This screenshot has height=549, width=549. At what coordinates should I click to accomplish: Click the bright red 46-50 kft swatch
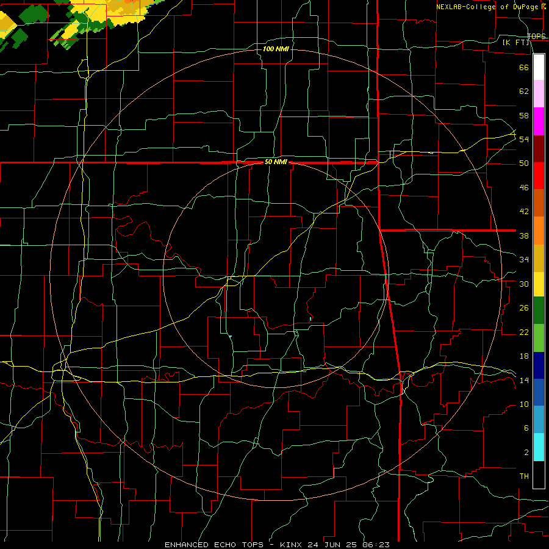539,176
